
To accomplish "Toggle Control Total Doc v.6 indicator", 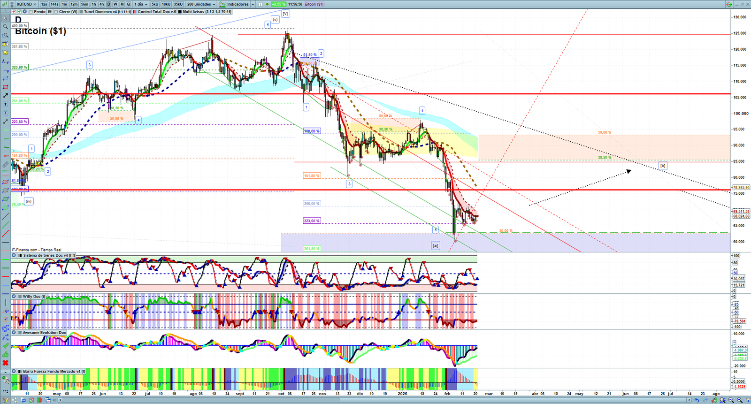I will [x=135, y=12].
